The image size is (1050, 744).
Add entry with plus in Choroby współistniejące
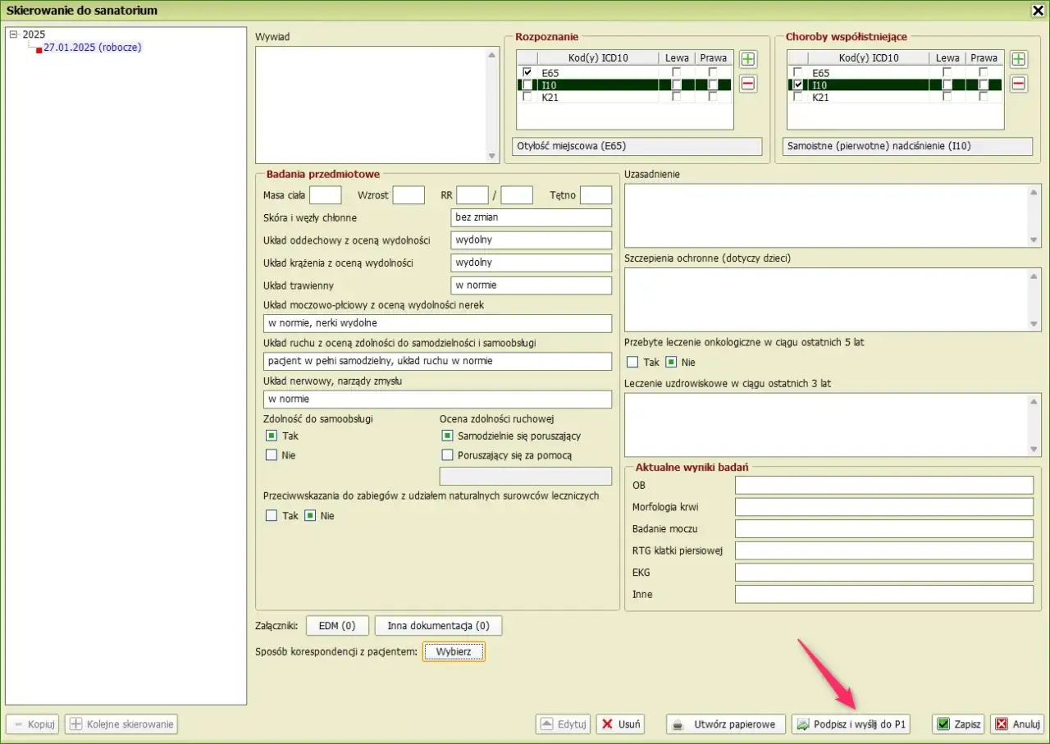pyautogui.click(x=1018, y=59)
